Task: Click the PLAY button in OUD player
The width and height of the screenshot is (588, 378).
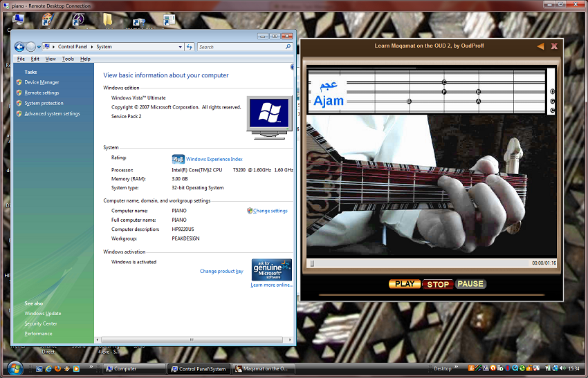Action: click(x=405, y=284)
